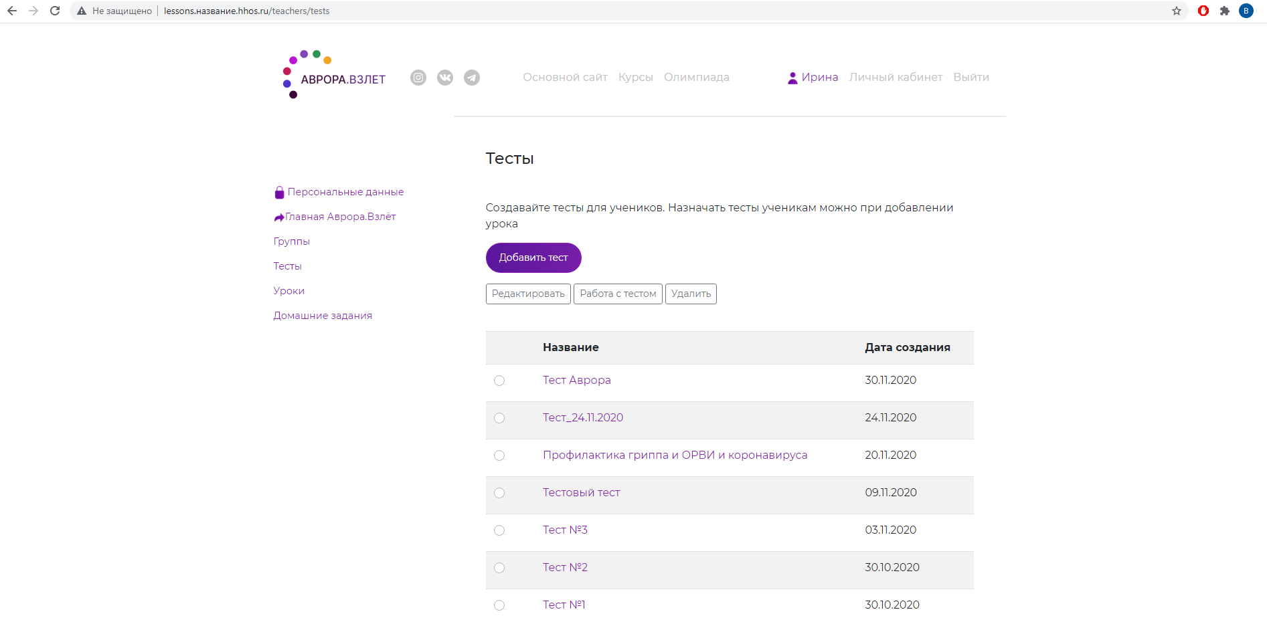Reload the page in the browser
1267x630 pixels.
55,11
